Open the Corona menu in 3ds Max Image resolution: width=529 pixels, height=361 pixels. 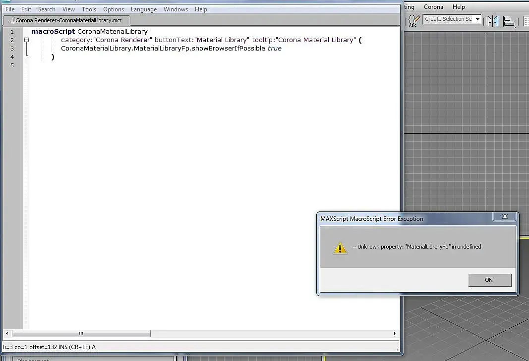pyautogui.click(x=433, y=7)
